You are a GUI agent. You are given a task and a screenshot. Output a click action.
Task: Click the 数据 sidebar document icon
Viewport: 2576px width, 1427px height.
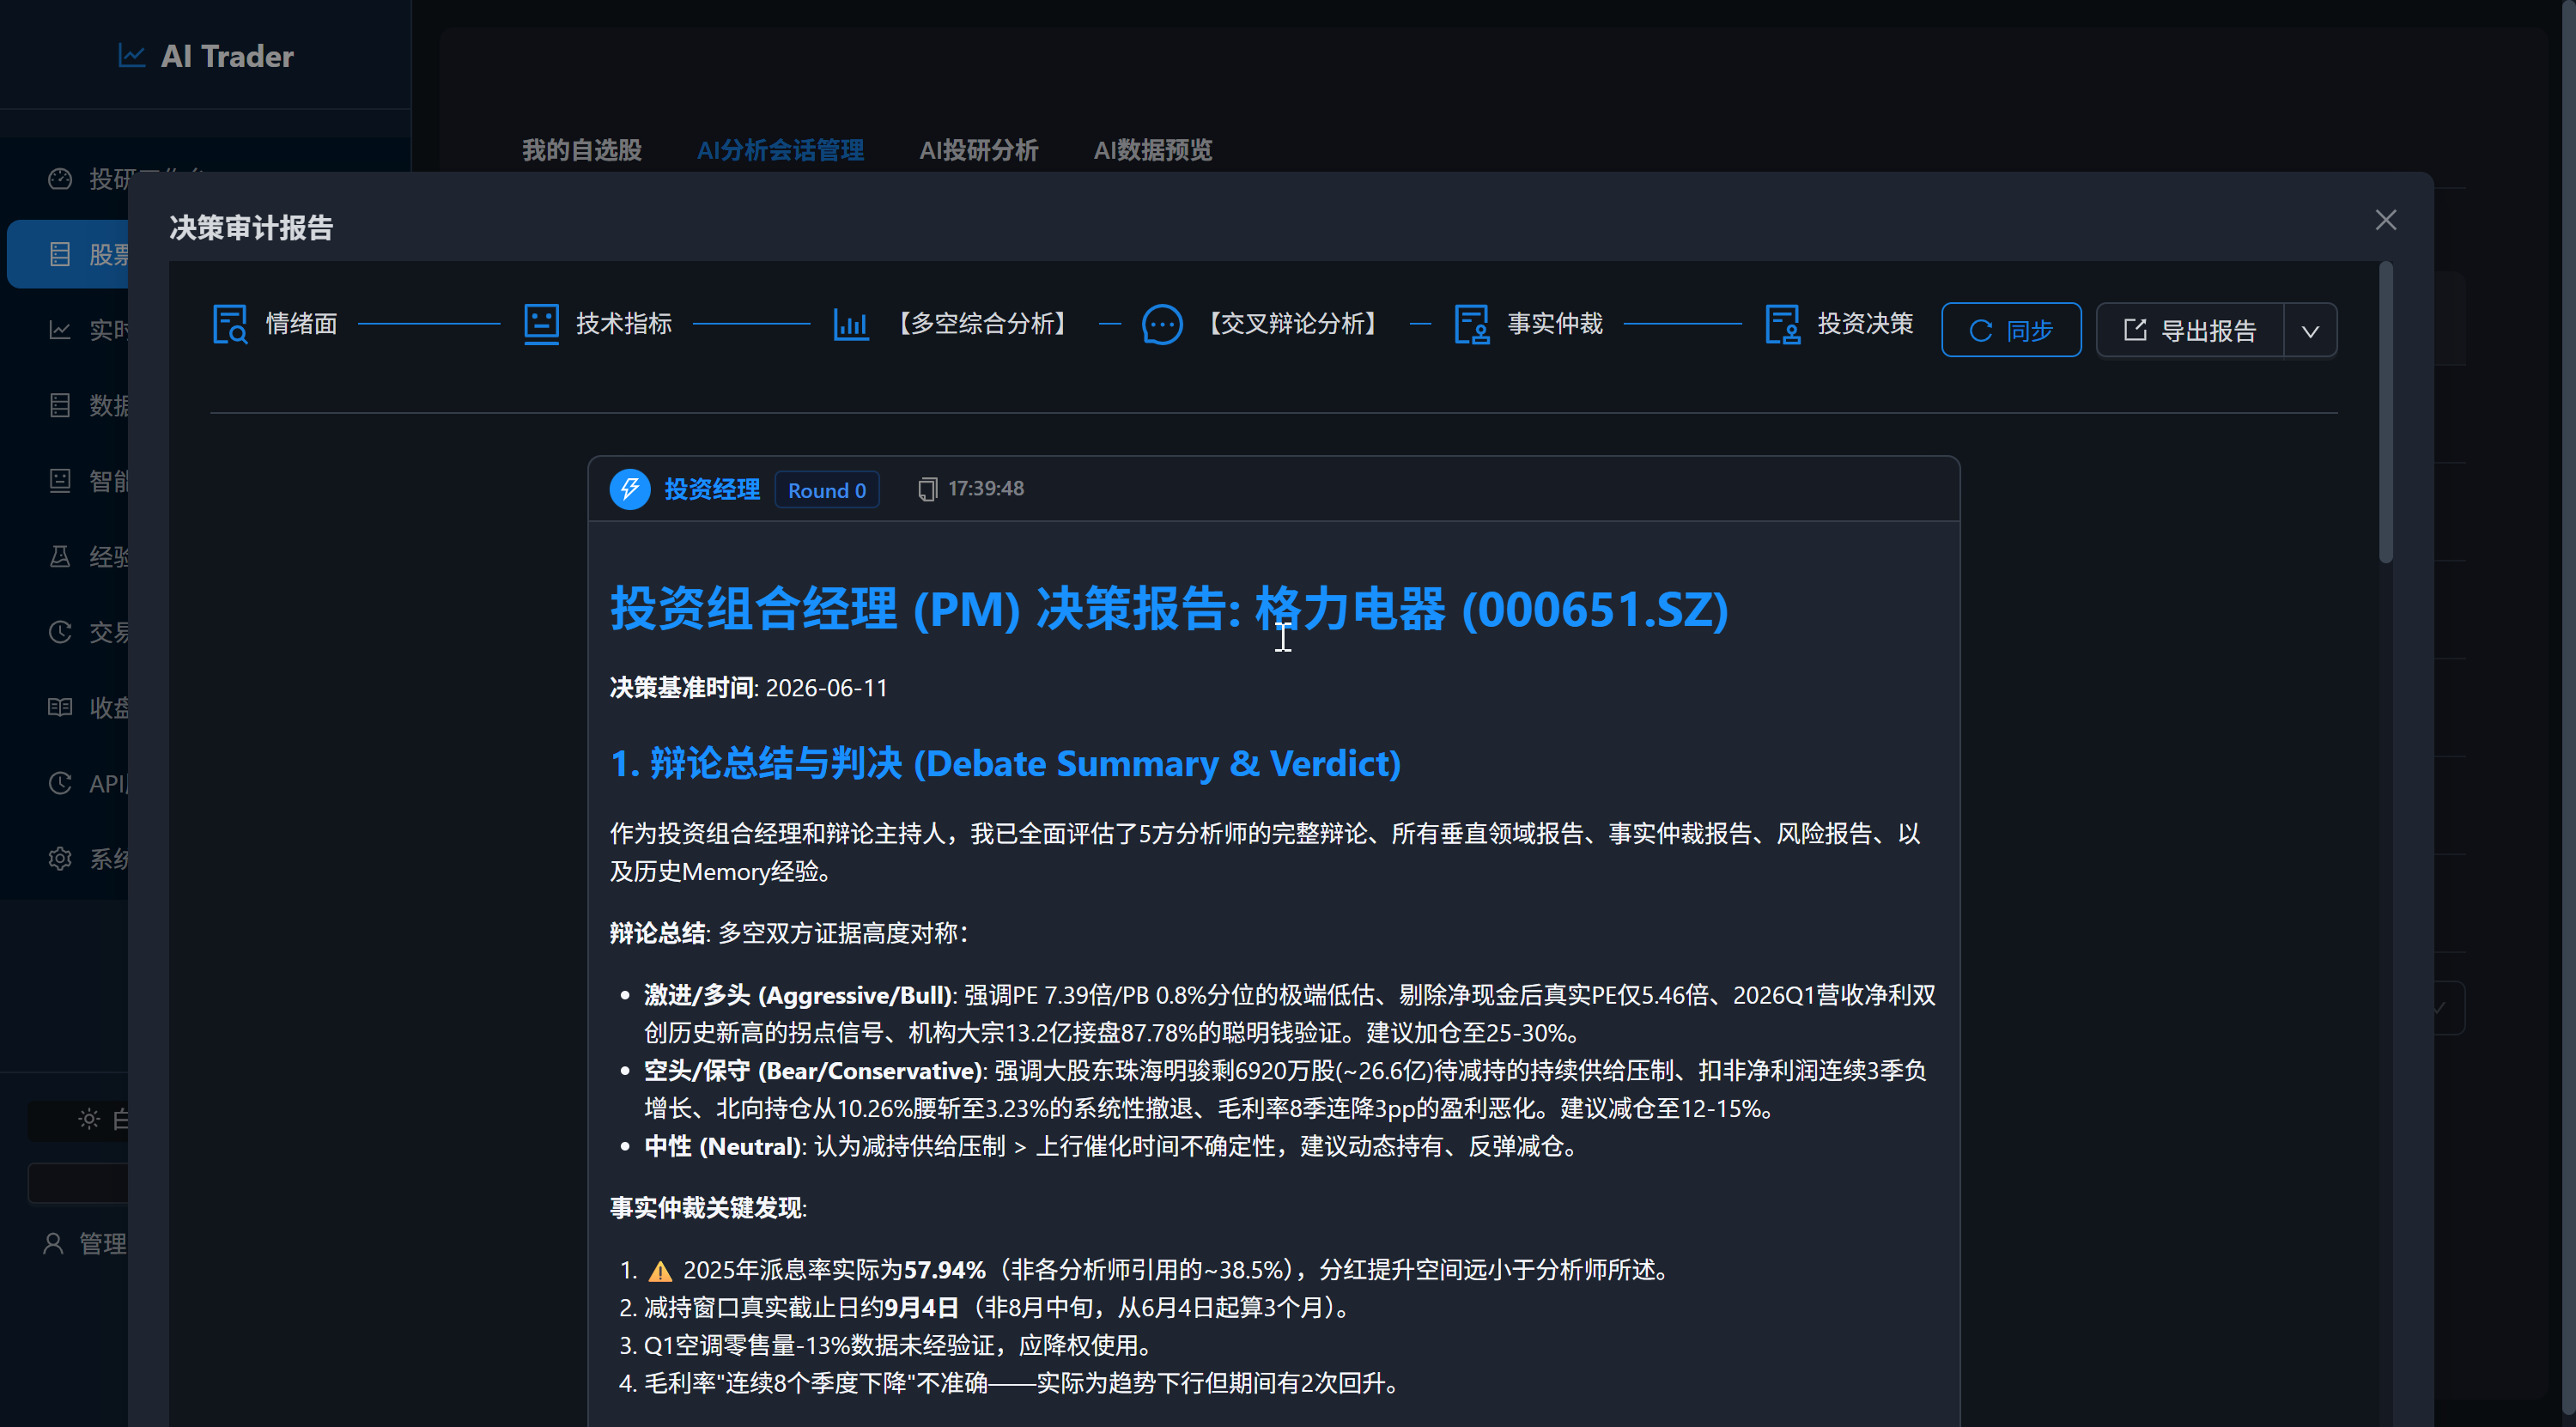pos(60,406)
